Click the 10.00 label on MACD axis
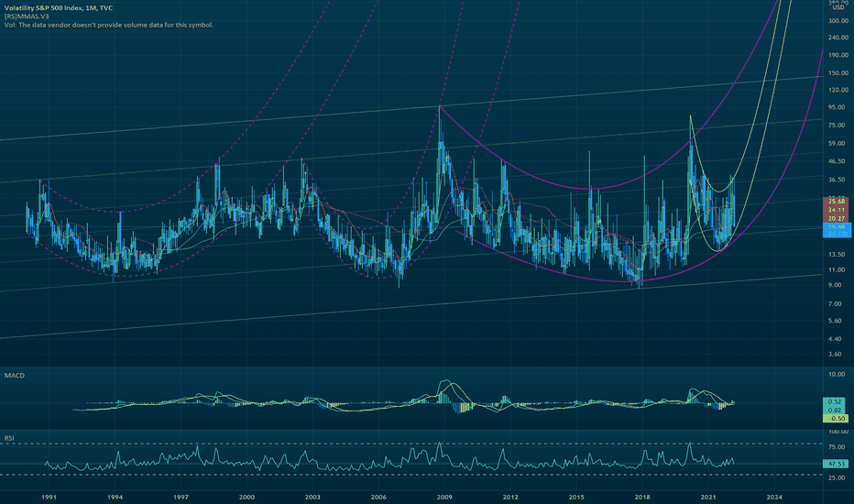The width and height of the screenshot is (854, 504). tap(838, 374)
